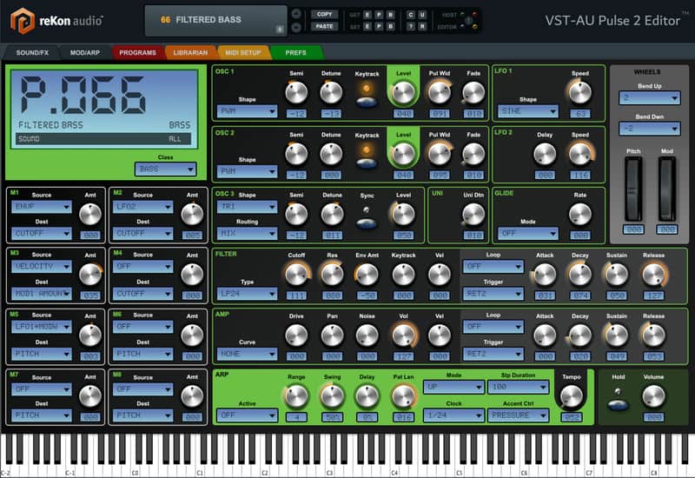
Task: Click the U button in top toolbar
Action: pos(422,15)
